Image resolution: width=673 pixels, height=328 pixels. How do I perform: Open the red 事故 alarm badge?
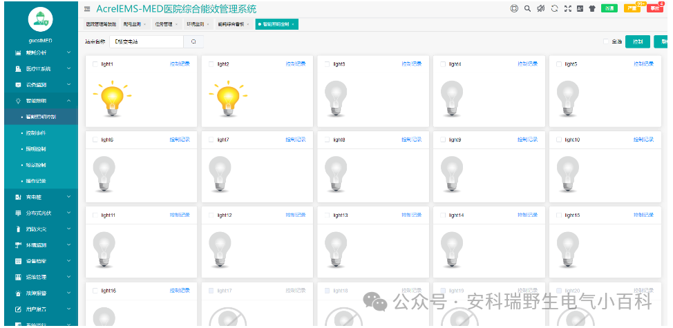(654, 8)
